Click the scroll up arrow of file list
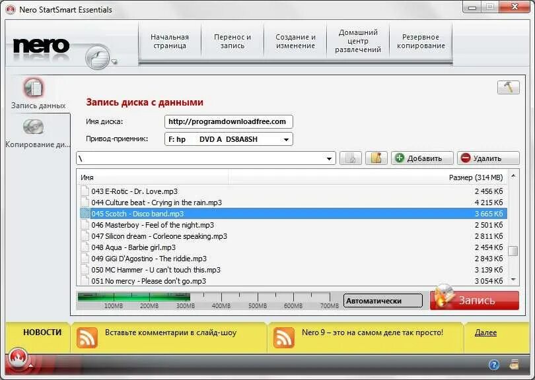Viewport: 535px width, 380px height. (x=513, y=176)
